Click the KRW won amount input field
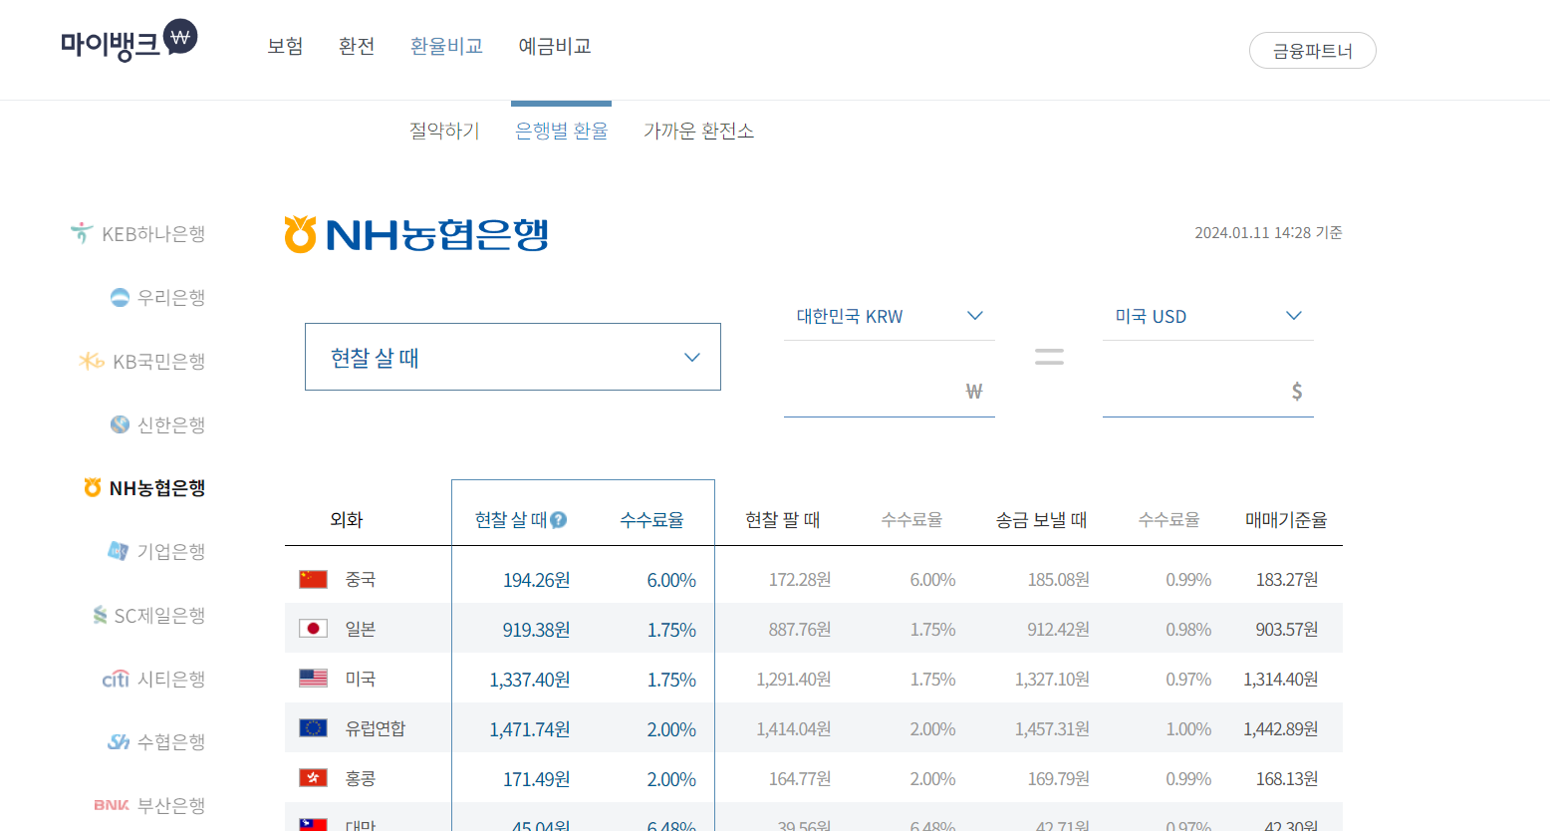Screen dimensions: 1550x831 click(x=890, y=391)
